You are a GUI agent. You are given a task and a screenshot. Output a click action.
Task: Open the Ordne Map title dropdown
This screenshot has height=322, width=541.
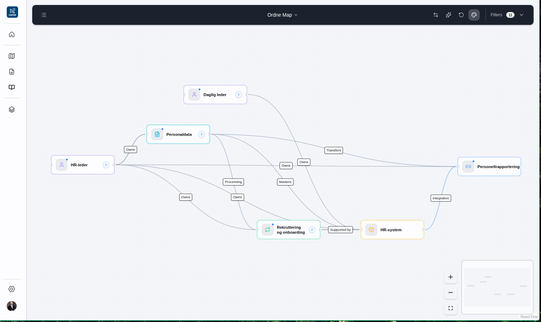(x=282, y=15)
